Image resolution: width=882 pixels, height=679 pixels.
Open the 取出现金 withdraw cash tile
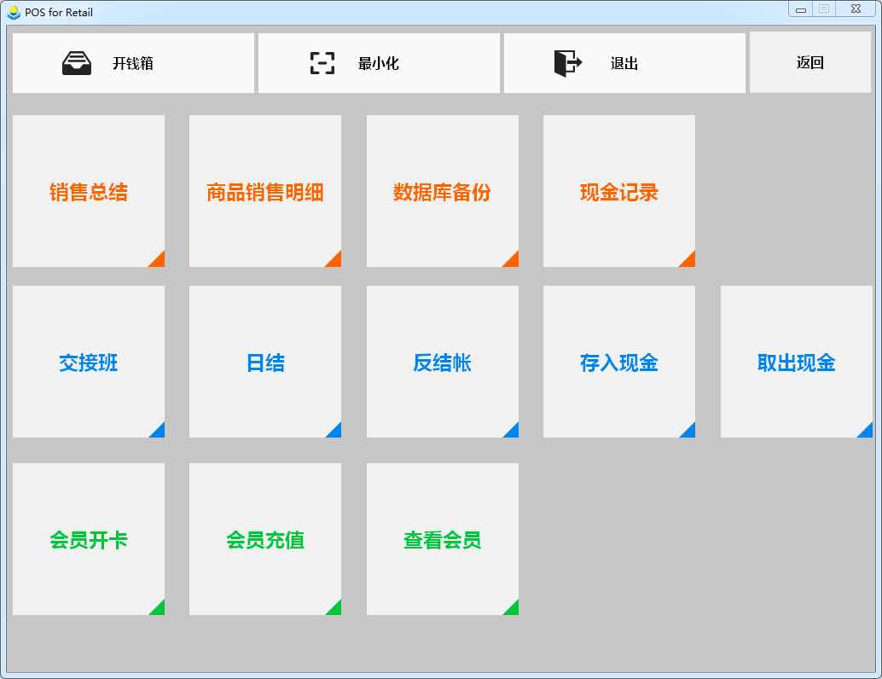(796, 363)
